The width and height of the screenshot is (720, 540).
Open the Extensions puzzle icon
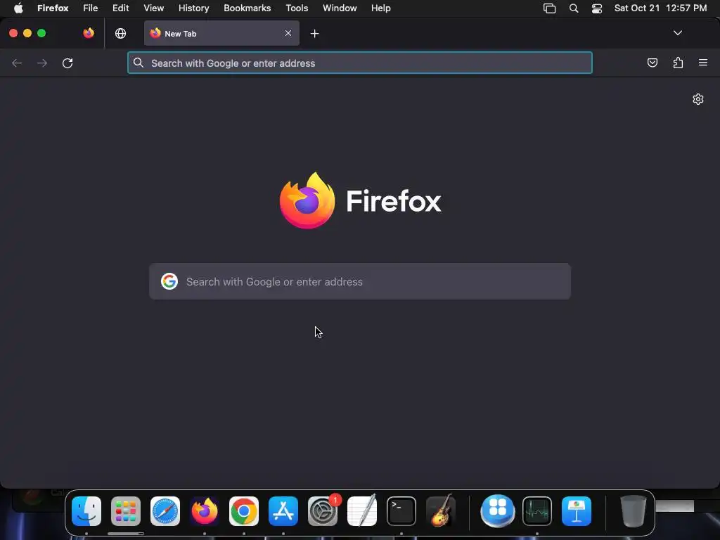[x=678, y=63]
